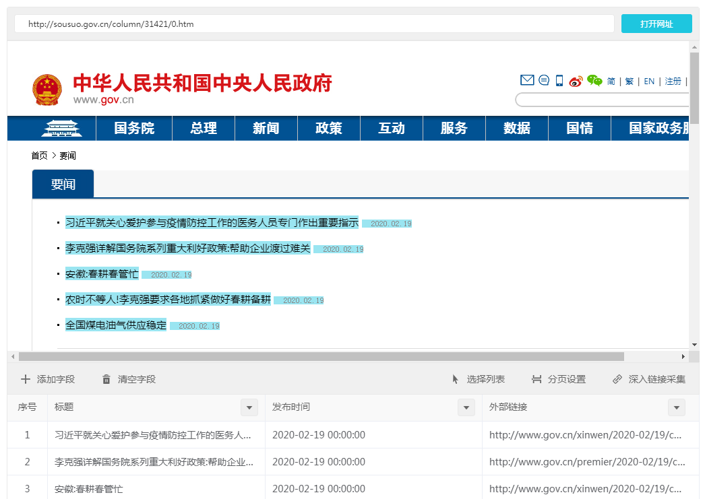Open the Weibo icon
Screen dimensions: 705x499
pyautogui.click(x=576, y=81)
